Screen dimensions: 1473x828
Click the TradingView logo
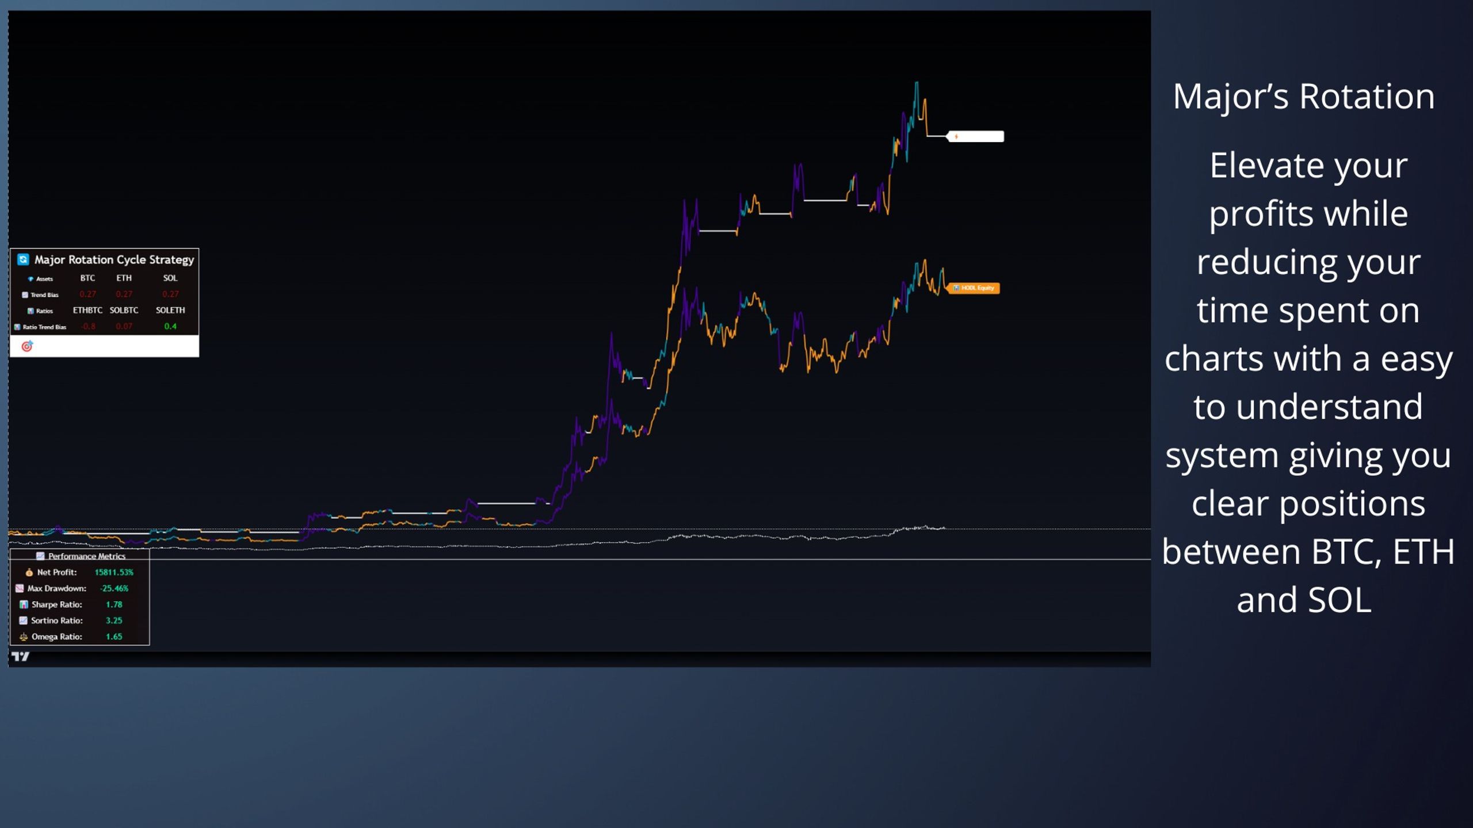[x=20, y=657]
